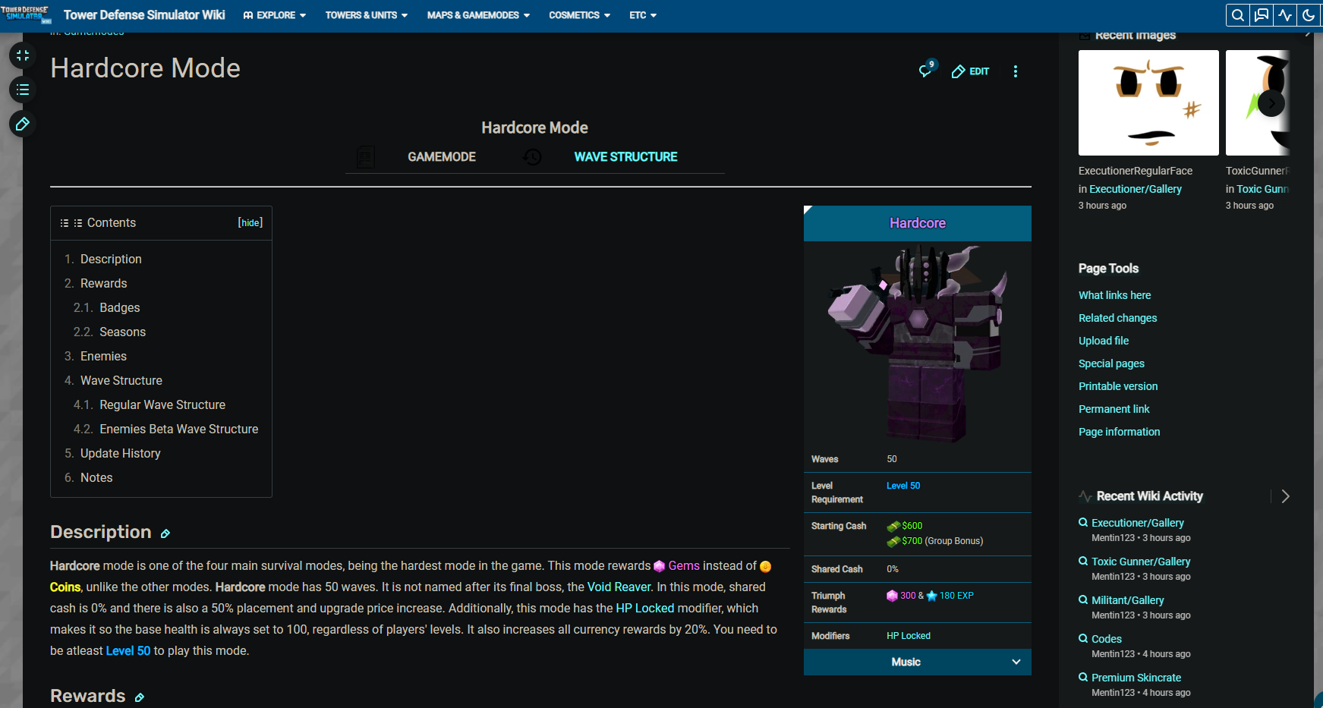Open the discussions icon in header
The image size is (1323, 708).
coord(1262,15)
